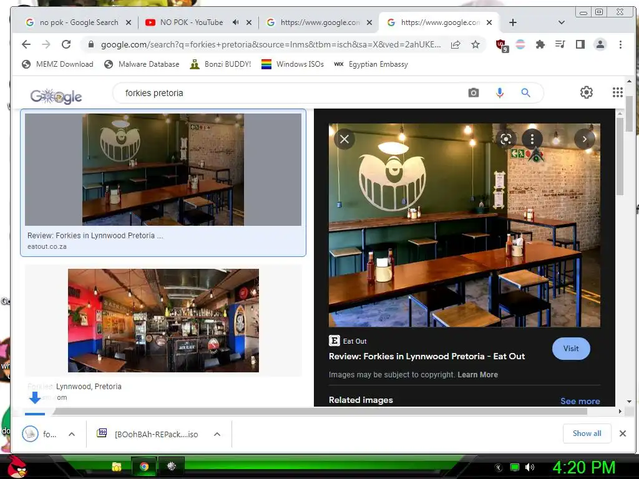Expand the tab search dropdown
This screenshot has width=639, height=479.
(561, 22)
